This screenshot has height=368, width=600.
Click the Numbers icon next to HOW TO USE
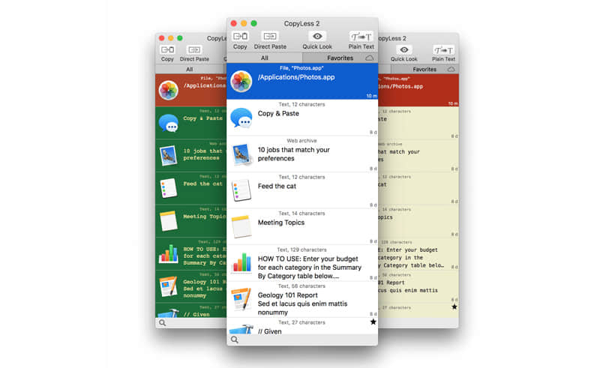click(241, 263)
